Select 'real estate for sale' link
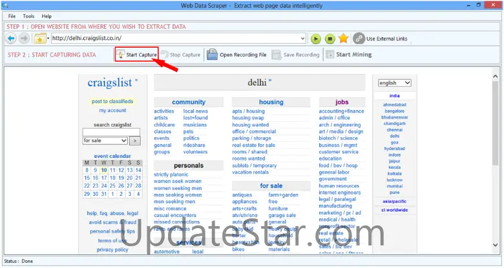Viewport: 504px width, 268px height. 253,145
